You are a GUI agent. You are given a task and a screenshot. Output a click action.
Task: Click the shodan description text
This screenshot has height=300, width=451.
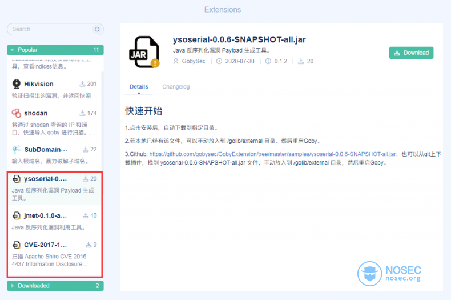(53, 129)
